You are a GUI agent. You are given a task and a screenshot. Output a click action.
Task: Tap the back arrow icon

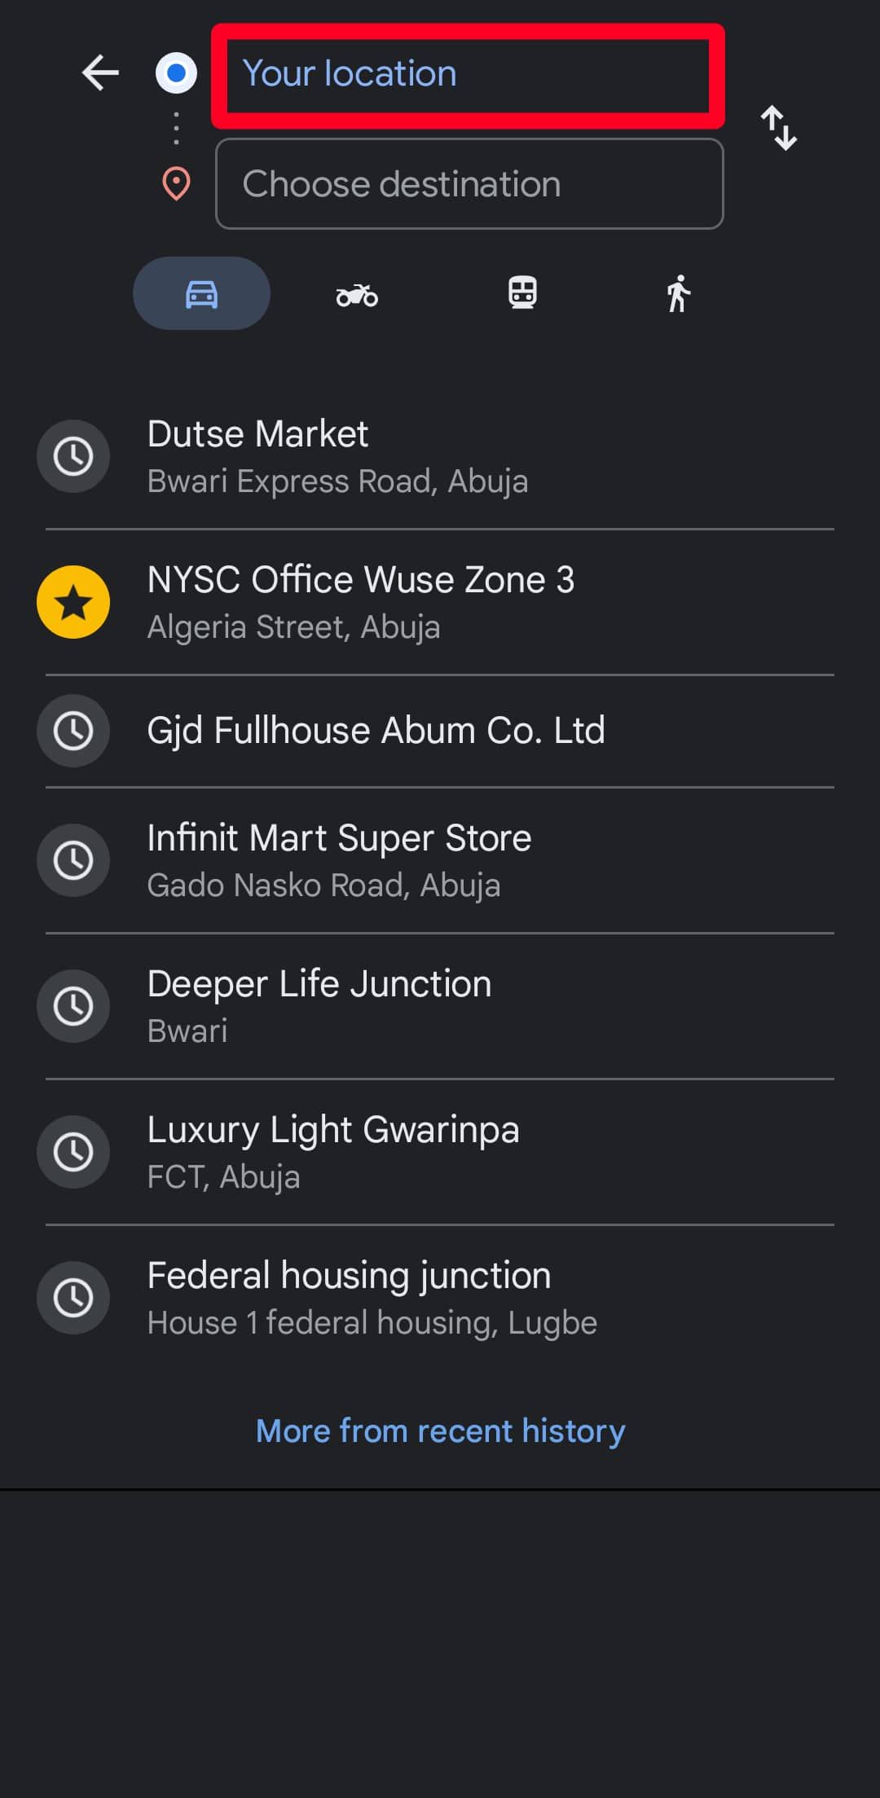[100, 73]
